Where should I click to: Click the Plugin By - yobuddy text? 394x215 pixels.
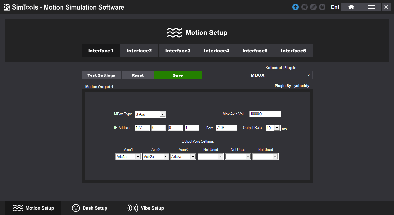292,86
